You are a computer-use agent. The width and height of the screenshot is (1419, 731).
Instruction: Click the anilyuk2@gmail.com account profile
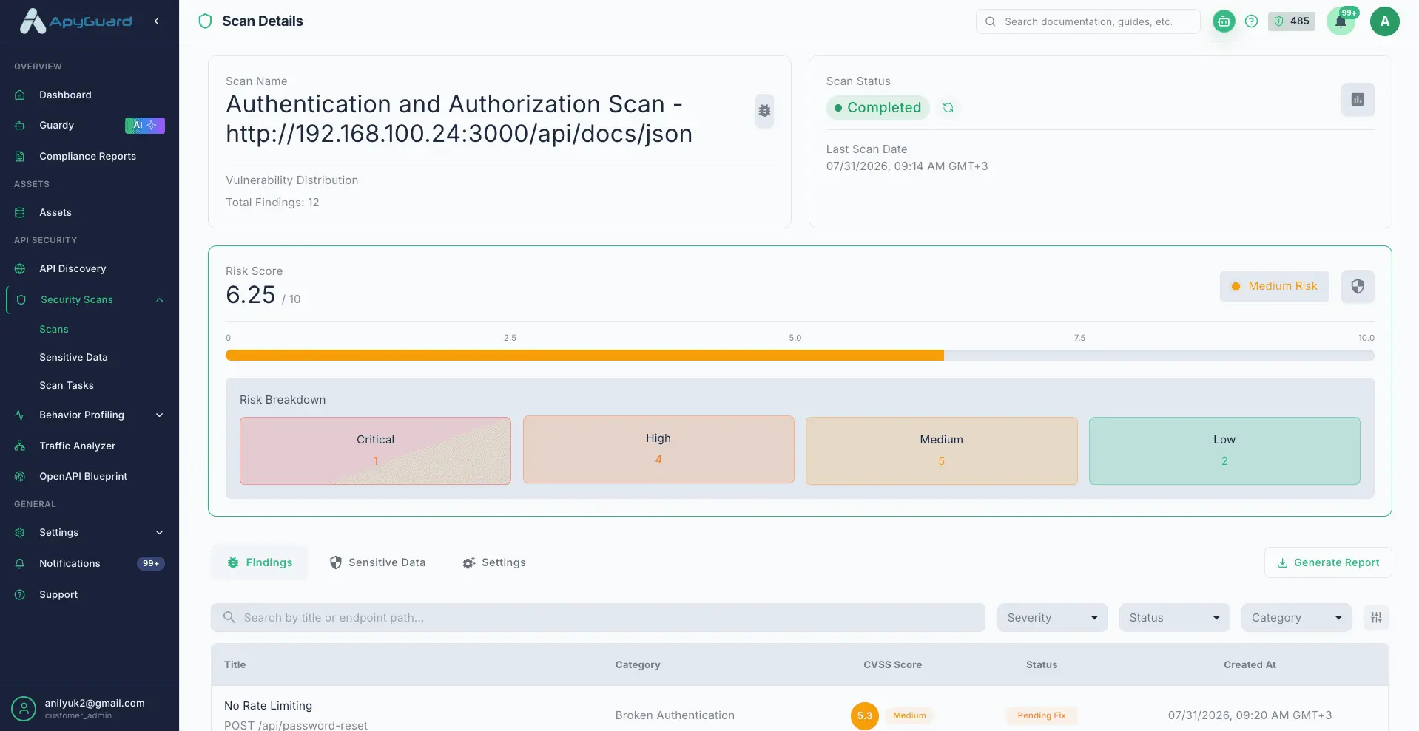click(90, 708)
